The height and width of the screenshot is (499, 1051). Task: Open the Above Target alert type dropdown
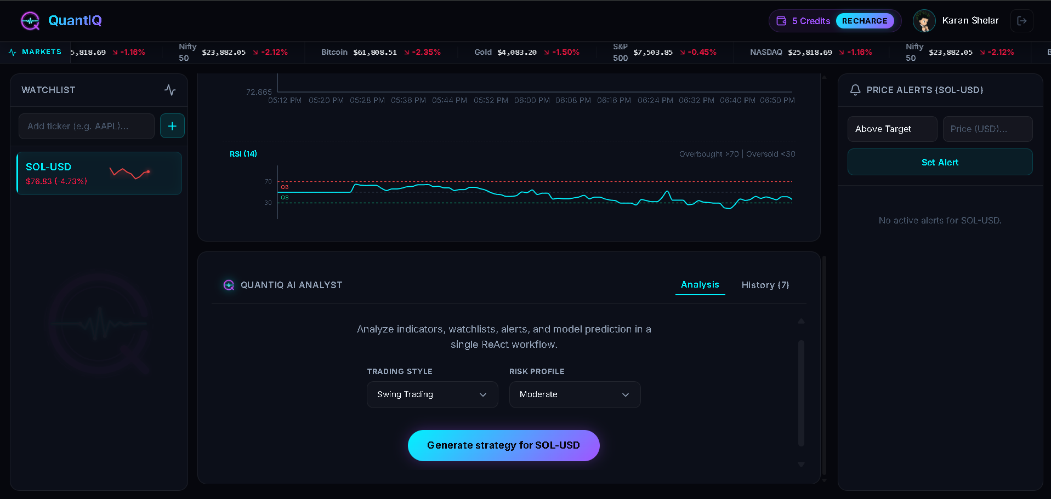[892, 129]
